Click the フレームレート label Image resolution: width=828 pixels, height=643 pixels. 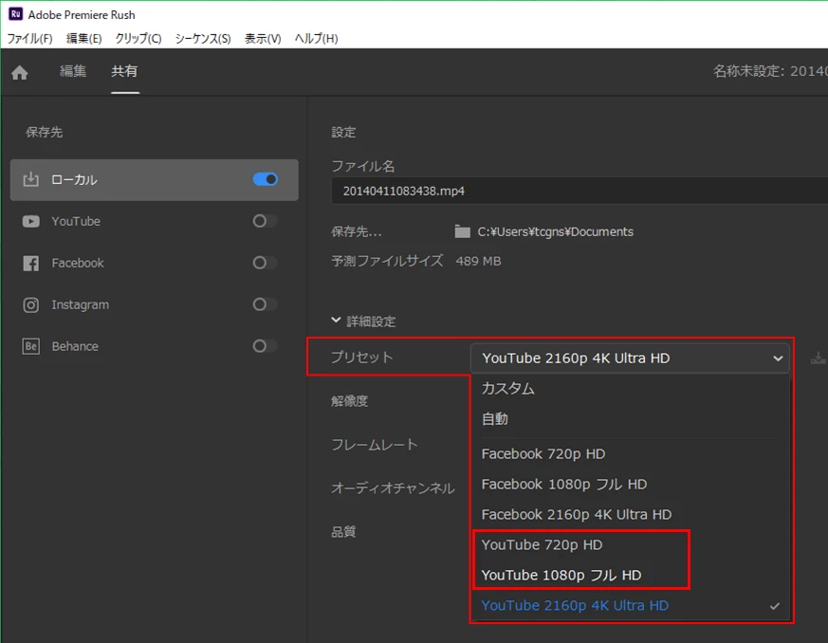375,445
